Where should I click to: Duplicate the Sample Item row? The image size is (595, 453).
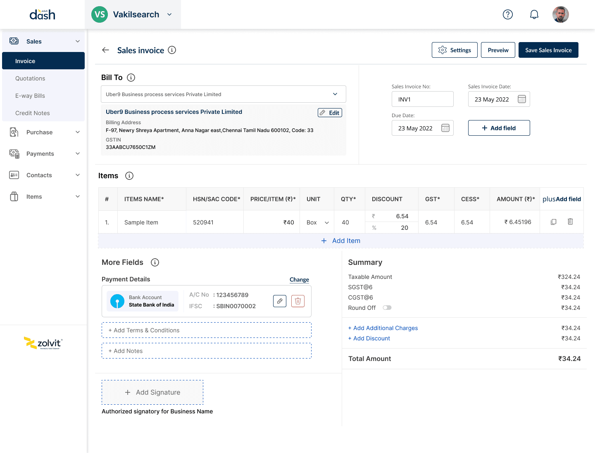[x=554, y=222]
